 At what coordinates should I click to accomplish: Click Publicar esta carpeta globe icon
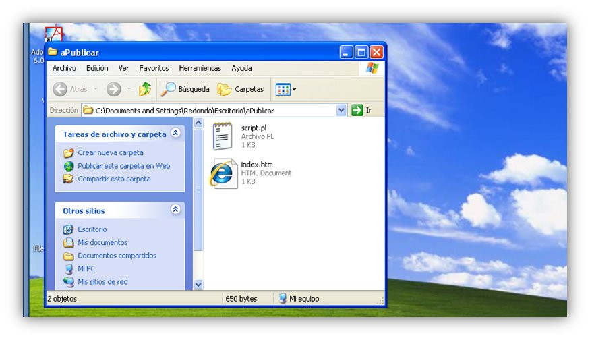tap(69, 166)
